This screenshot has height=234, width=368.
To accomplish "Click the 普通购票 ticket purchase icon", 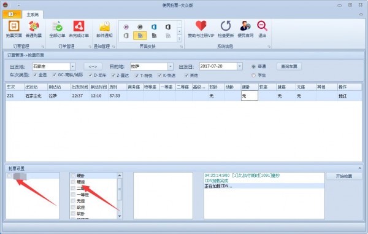I will pos(34,26).
